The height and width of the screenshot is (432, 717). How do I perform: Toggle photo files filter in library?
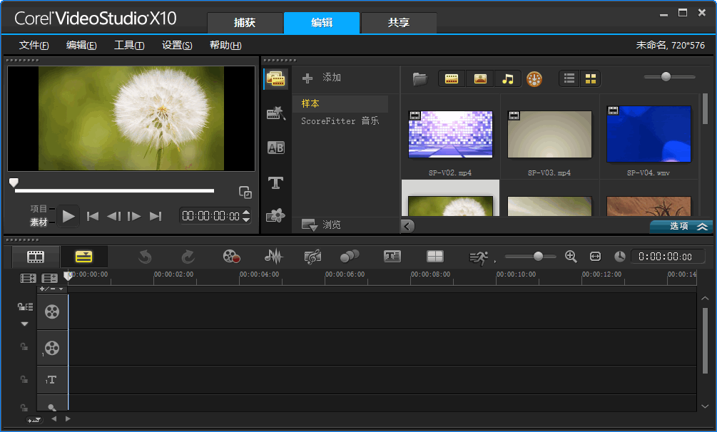pos(480,79)
